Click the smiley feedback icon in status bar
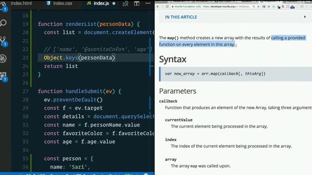The image size is (312, 175). click(146, 174)
